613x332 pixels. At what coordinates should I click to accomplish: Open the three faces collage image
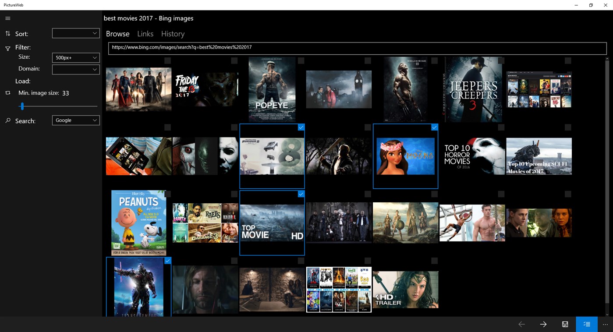point(539,223)
